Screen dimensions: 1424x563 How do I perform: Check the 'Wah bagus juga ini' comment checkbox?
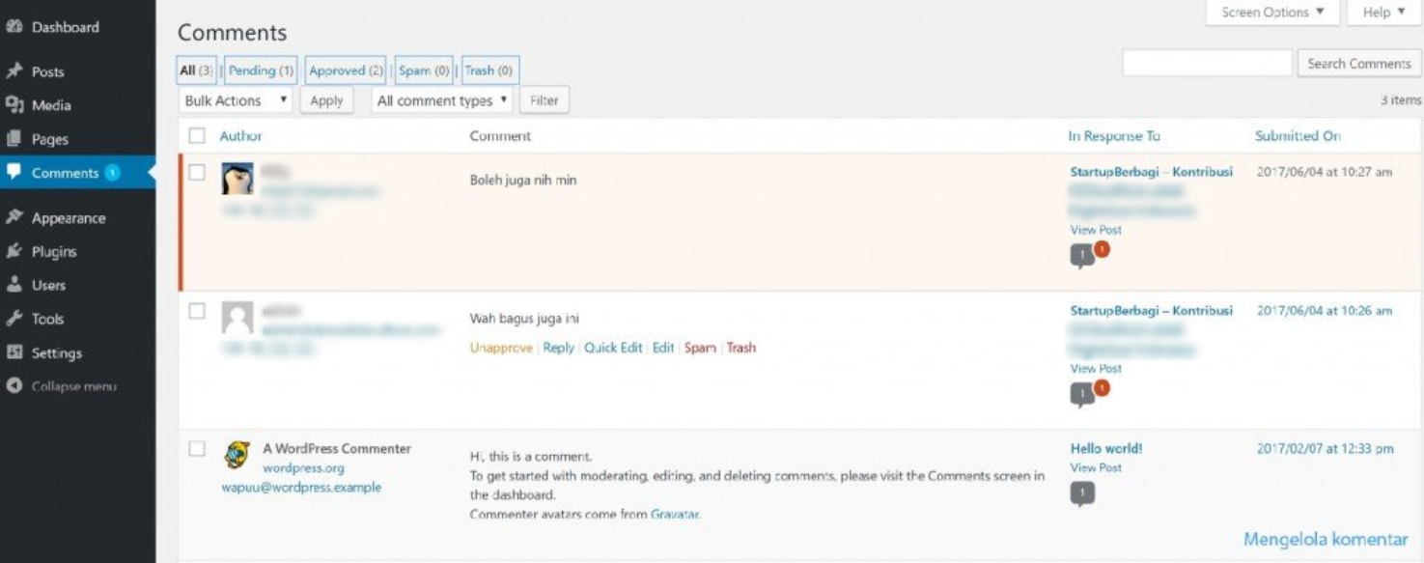pos(197,311)
